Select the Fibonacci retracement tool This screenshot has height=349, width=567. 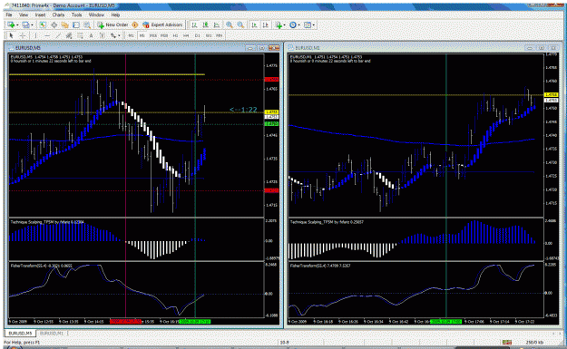[80, 35]
